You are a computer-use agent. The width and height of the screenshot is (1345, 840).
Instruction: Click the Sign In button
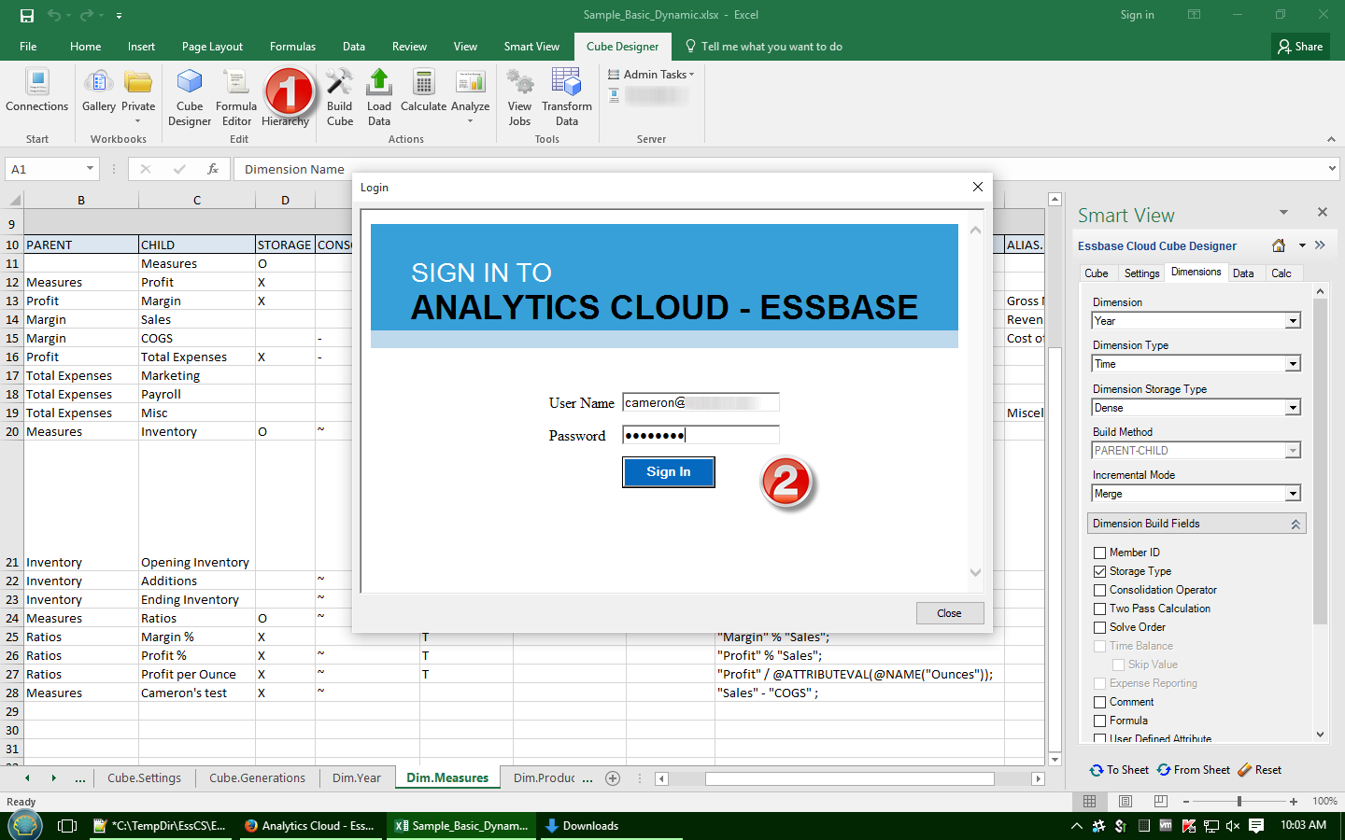coord(669,472)
